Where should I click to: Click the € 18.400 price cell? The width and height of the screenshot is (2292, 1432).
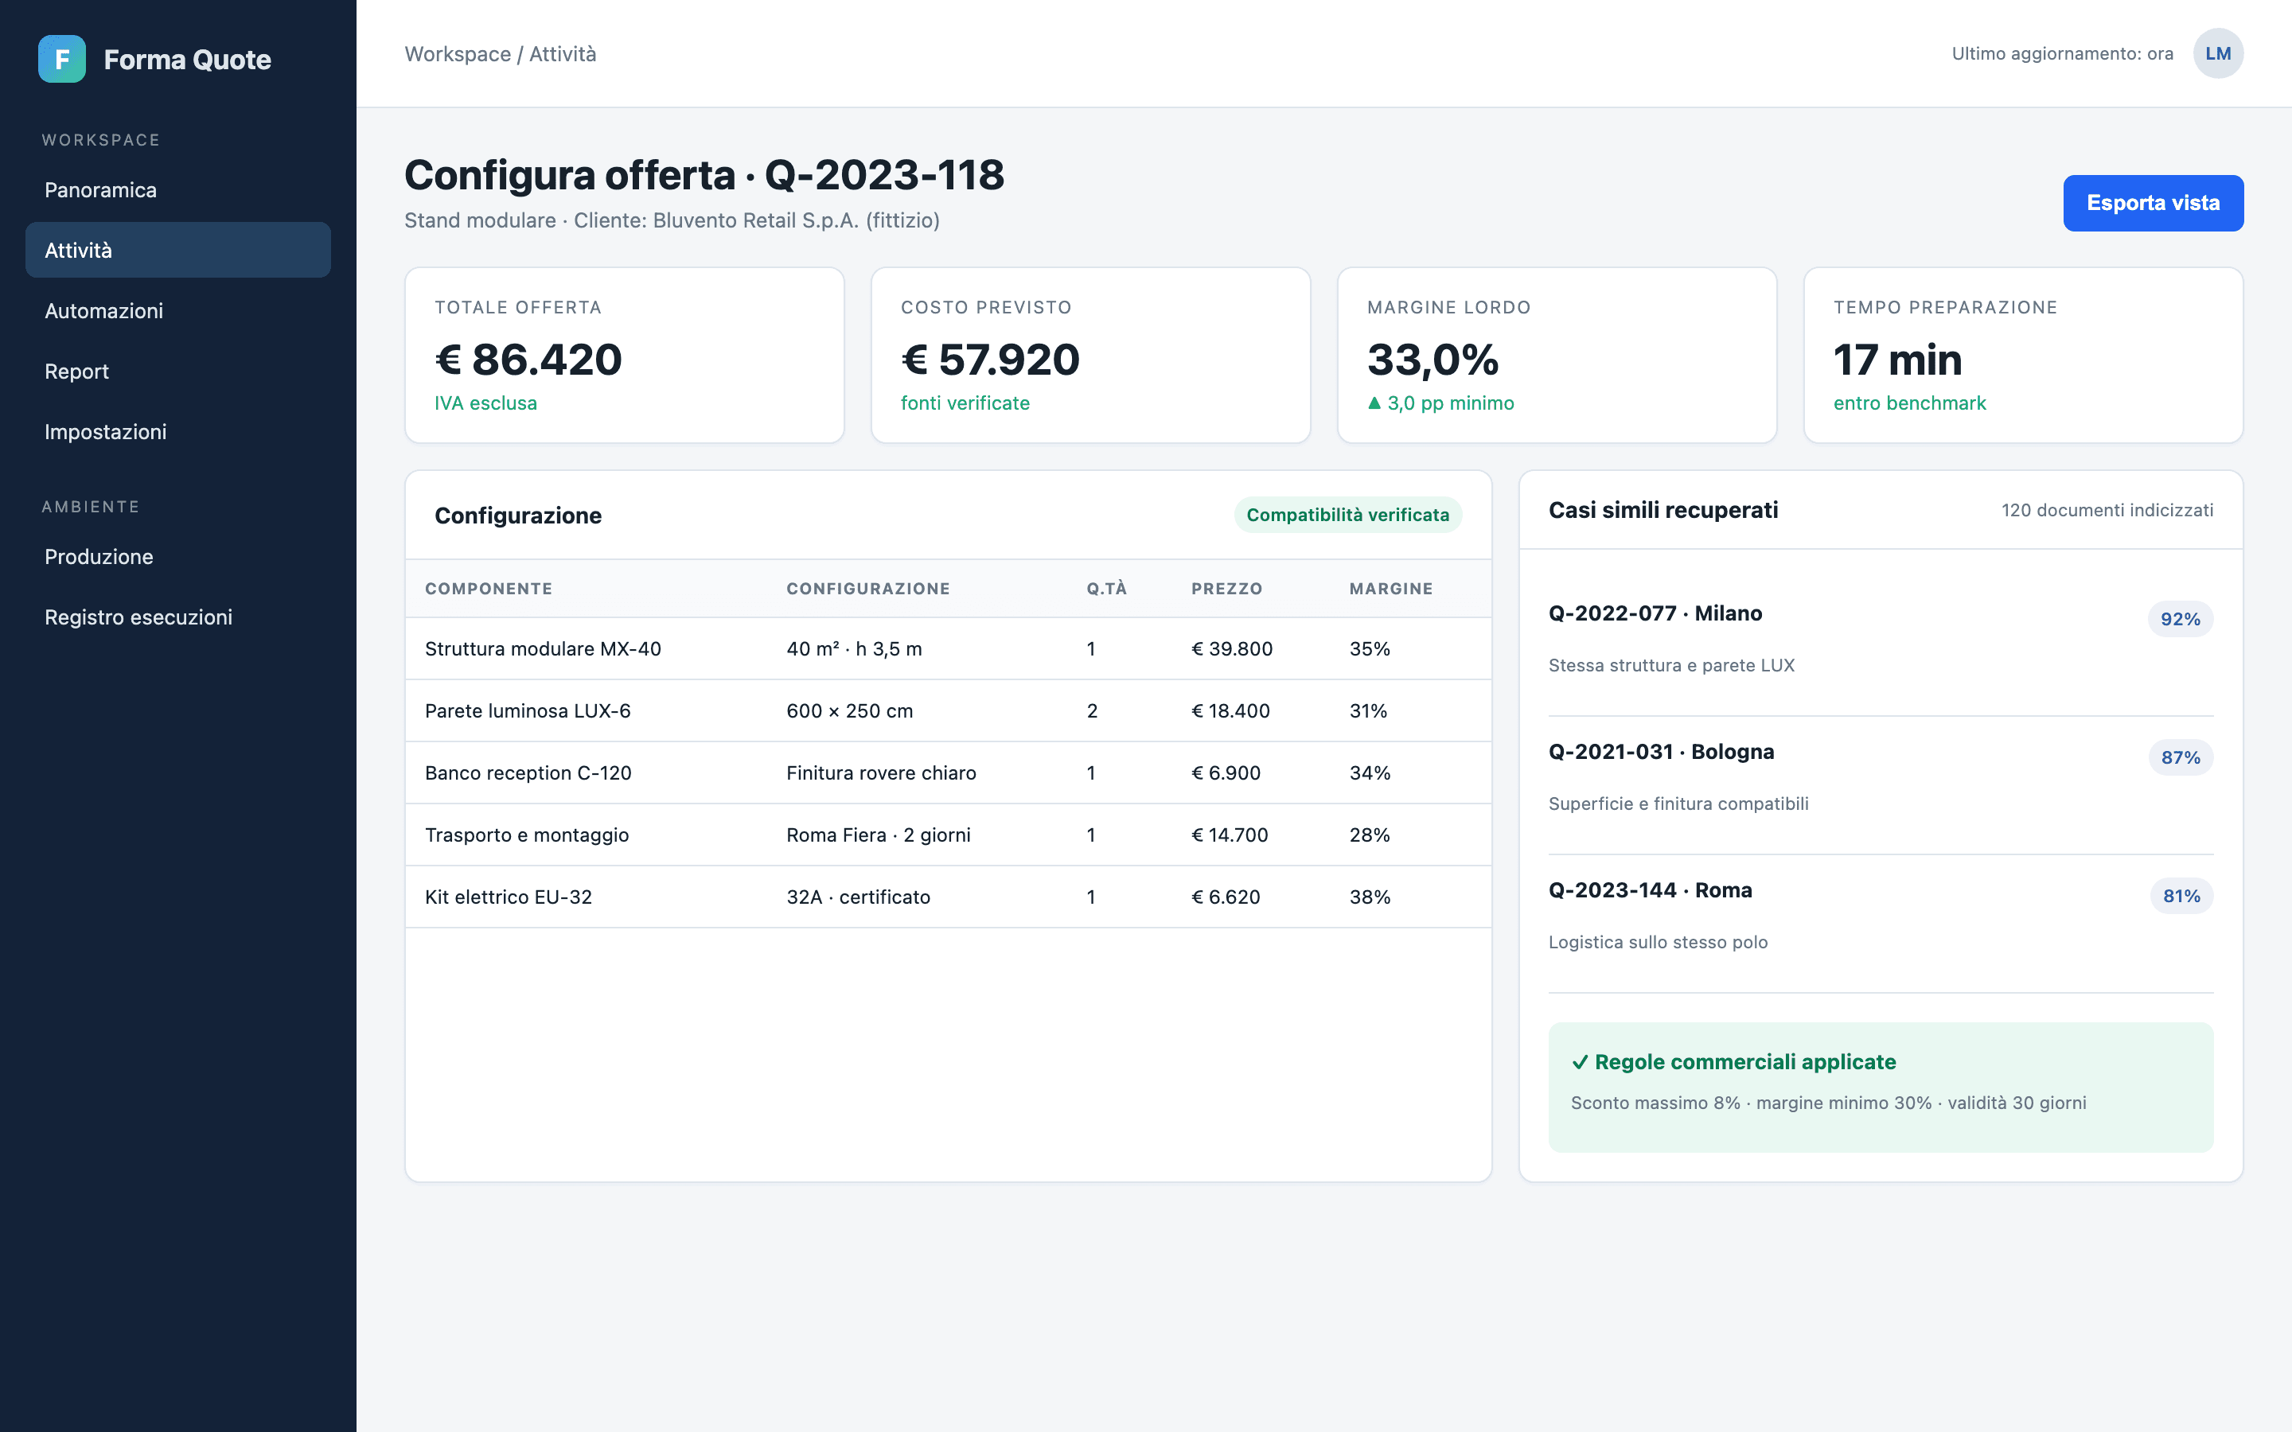[x=1230, y=710]
